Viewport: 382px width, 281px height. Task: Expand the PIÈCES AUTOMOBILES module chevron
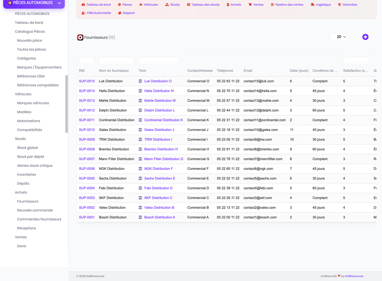(x=59, y=3)
